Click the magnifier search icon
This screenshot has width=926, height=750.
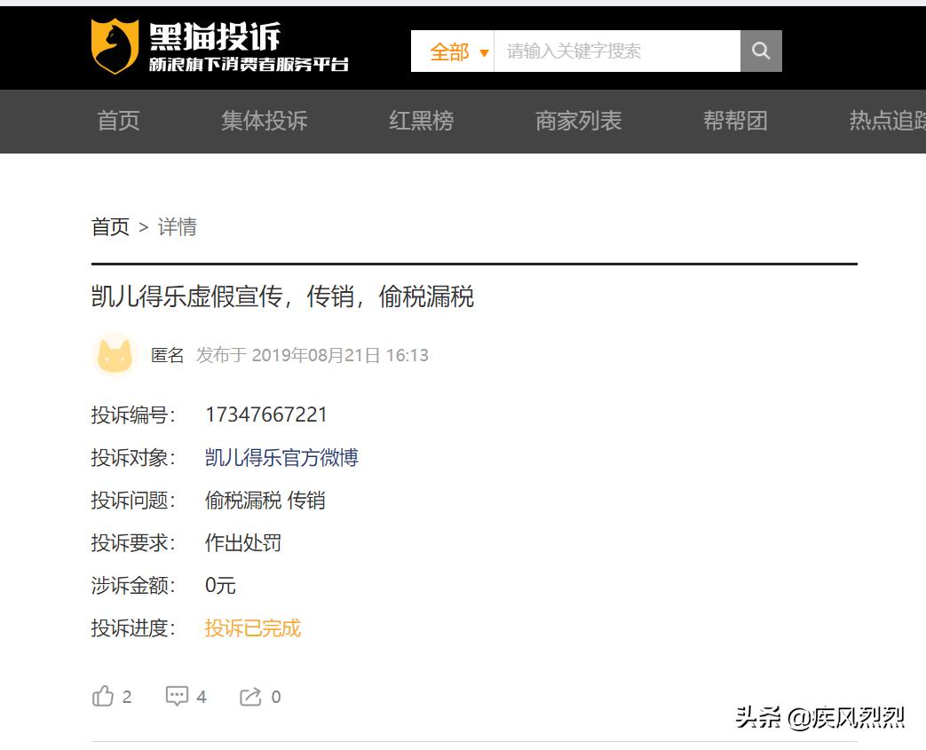coord(761,51)
